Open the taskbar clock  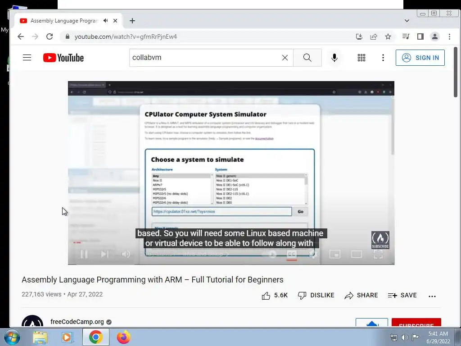coord(438,337)
